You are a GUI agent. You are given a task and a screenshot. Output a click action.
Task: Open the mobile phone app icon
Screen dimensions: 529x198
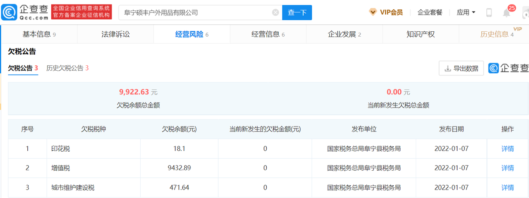point(489,12)
